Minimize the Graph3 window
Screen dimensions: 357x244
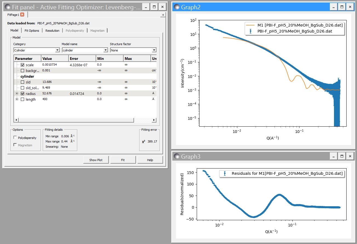point(333,156)
